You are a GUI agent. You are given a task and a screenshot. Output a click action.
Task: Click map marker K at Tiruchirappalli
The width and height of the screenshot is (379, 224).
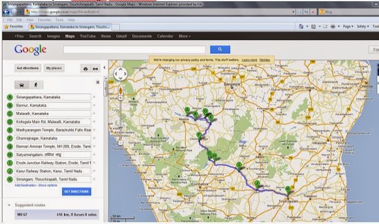tap(288, 190)
